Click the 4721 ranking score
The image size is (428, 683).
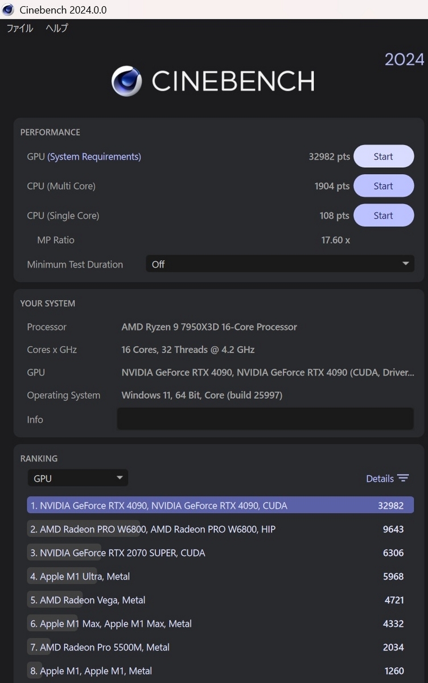tap(394, 600)
